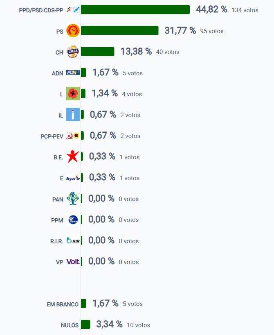The height and width of the screenshot is (335, 274).
Task: Select the Iniciativa Liberal blue logo
Action: click(x=73, y=115)
